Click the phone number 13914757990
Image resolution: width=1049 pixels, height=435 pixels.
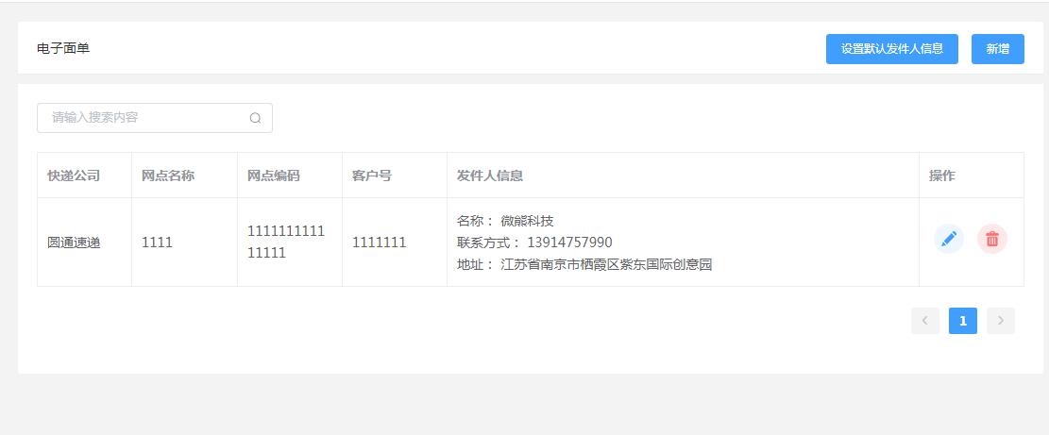(x=569, y=243)
